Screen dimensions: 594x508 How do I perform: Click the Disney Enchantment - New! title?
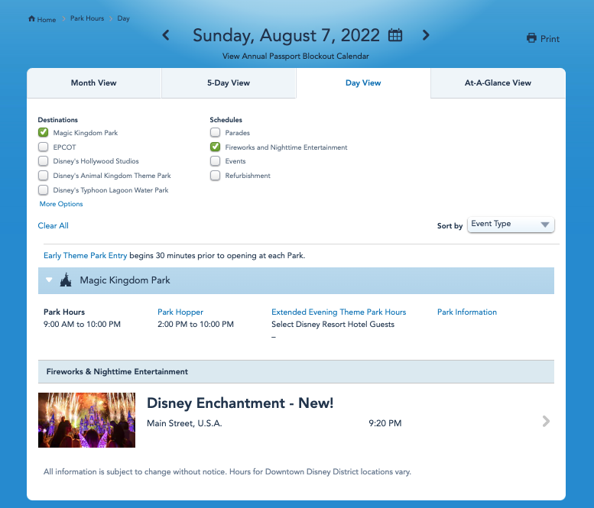pos(240,403)
